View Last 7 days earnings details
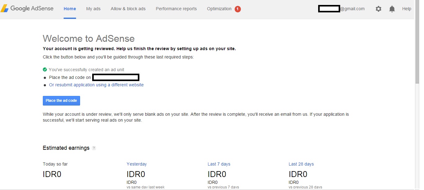Screen dimensions: 424x190 [219, 164]
